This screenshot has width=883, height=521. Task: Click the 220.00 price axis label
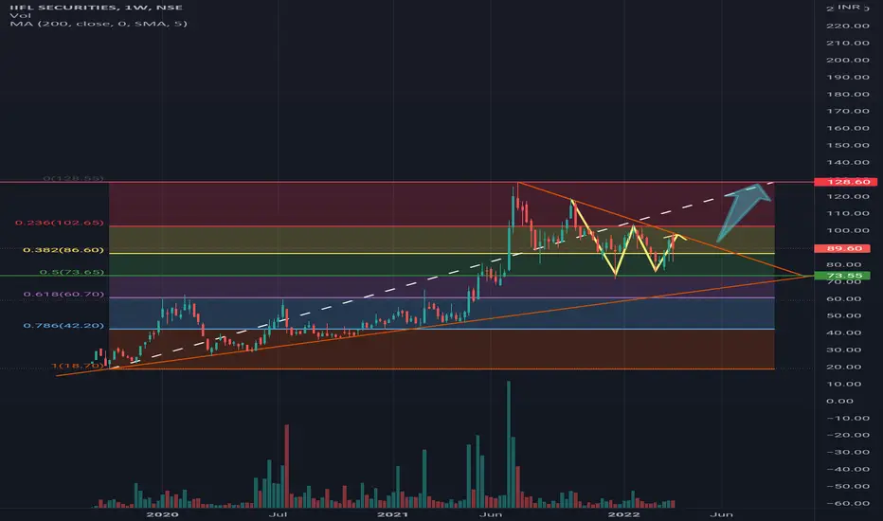848,26
